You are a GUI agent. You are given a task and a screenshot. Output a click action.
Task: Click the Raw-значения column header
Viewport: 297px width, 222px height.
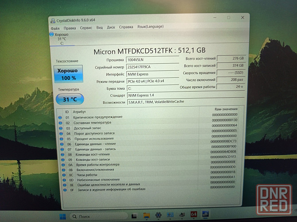226,109
